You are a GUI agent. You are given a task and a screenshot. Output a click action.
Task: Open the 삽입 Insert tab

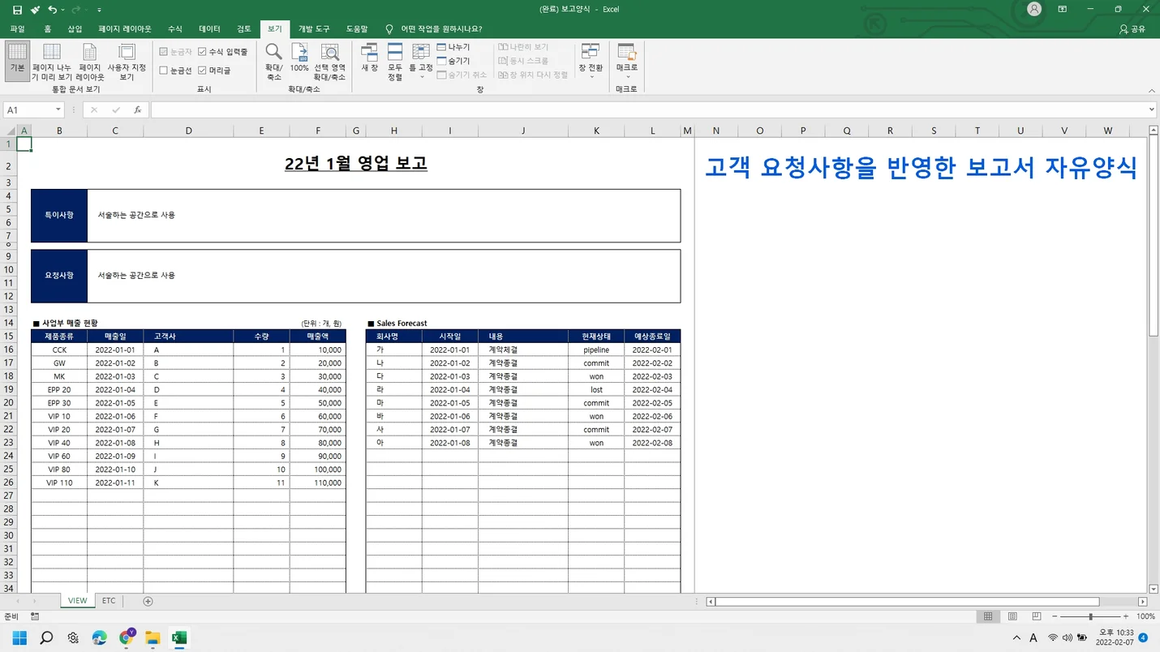point(75,28)
